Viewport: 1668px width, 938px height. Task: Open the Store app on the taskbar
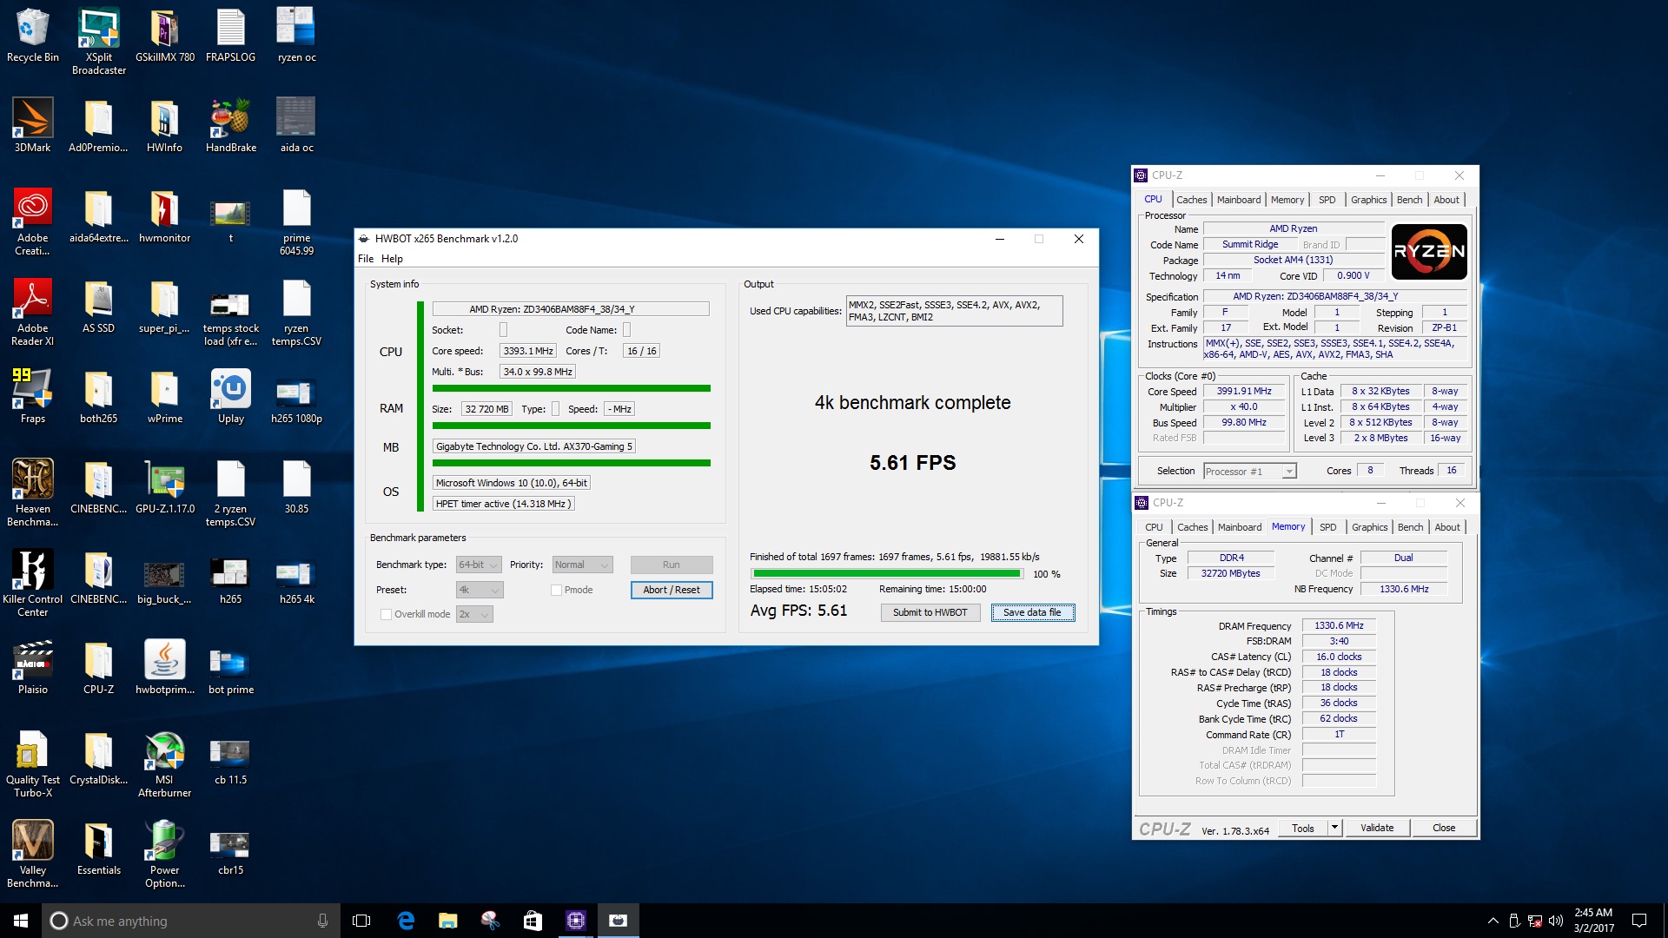(533, 921)
